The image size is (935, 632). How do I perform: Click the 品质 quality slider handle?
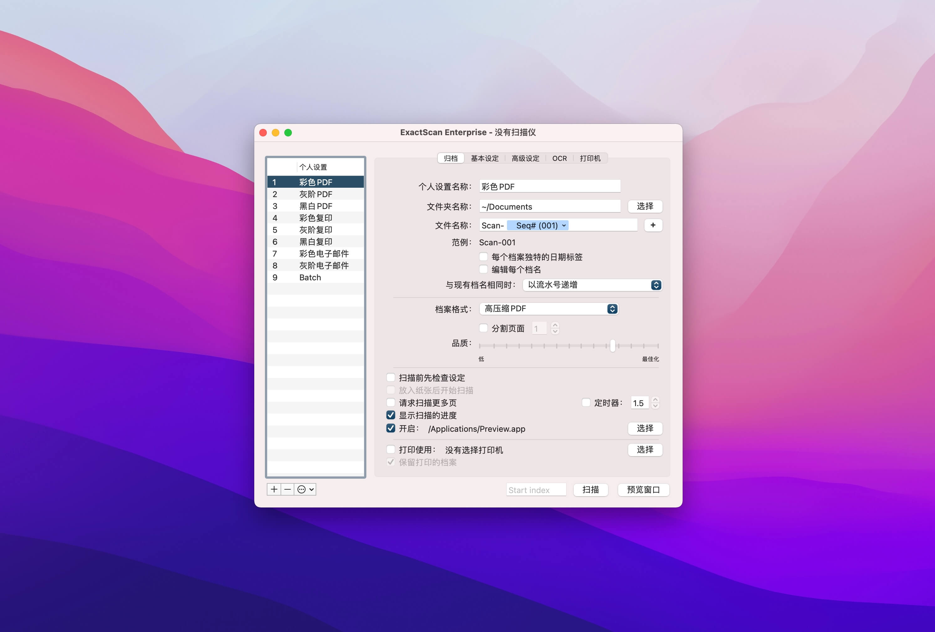click(x=612, y=345)
